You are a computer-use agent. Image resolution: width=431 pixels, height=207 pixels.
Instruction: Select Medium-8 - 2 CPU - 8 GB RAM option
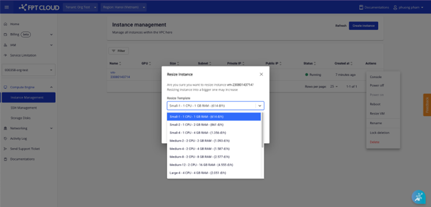(214, 157)
